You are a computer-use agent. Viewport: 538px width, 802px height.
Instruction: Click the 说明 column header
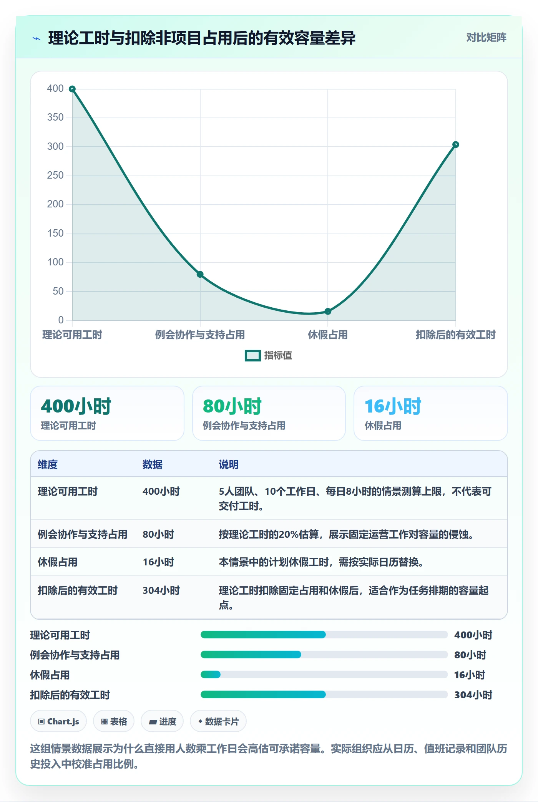(229, 464)
